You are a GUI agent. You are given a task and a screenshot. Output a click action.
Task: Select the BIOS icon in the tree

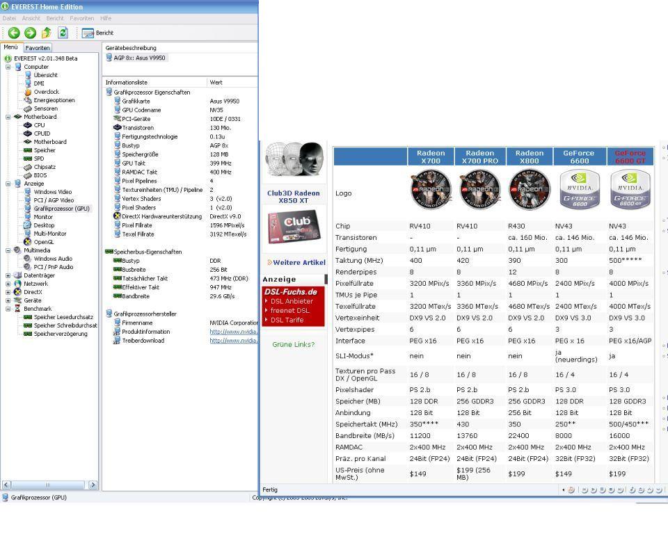(28, 175)
